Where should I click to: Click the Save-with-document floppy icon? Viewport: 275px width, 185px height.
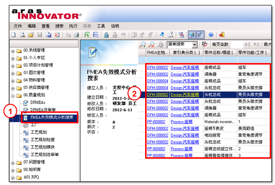tap(48, 34)
